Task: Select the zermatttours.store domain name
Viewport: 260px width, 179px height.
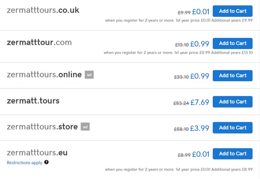Action: coord(42,127)
